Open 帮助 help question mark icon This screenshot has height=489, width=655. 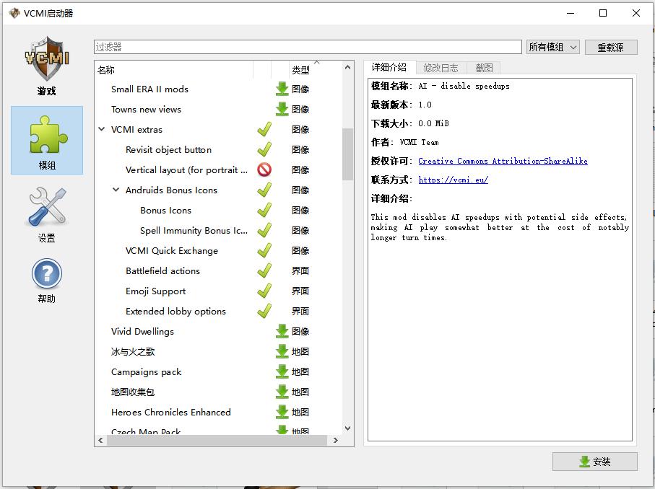coord(47,273)
